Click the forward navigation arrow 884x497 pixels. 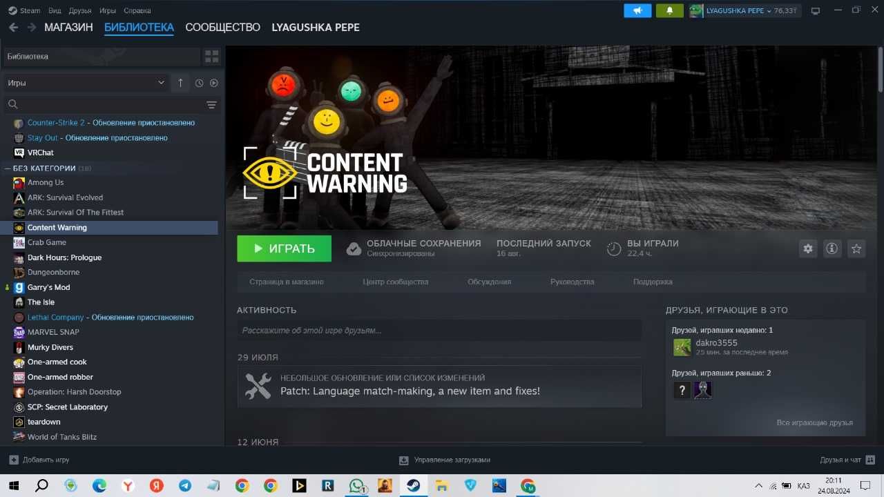click(x=32, y=28)
